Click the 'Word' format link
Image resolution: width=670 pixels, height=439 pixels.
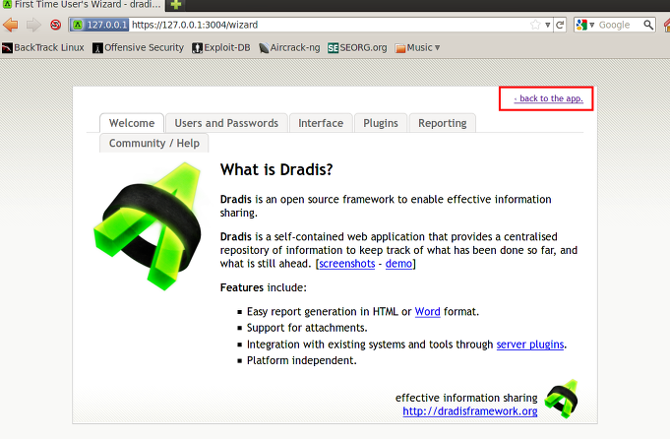tap(427, 312)
